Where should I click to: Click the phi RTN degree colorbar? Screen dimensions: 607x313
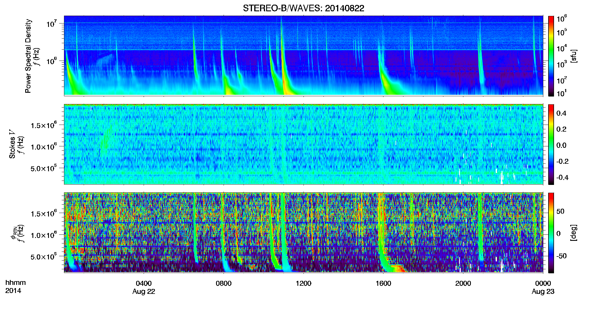(551, 233)
